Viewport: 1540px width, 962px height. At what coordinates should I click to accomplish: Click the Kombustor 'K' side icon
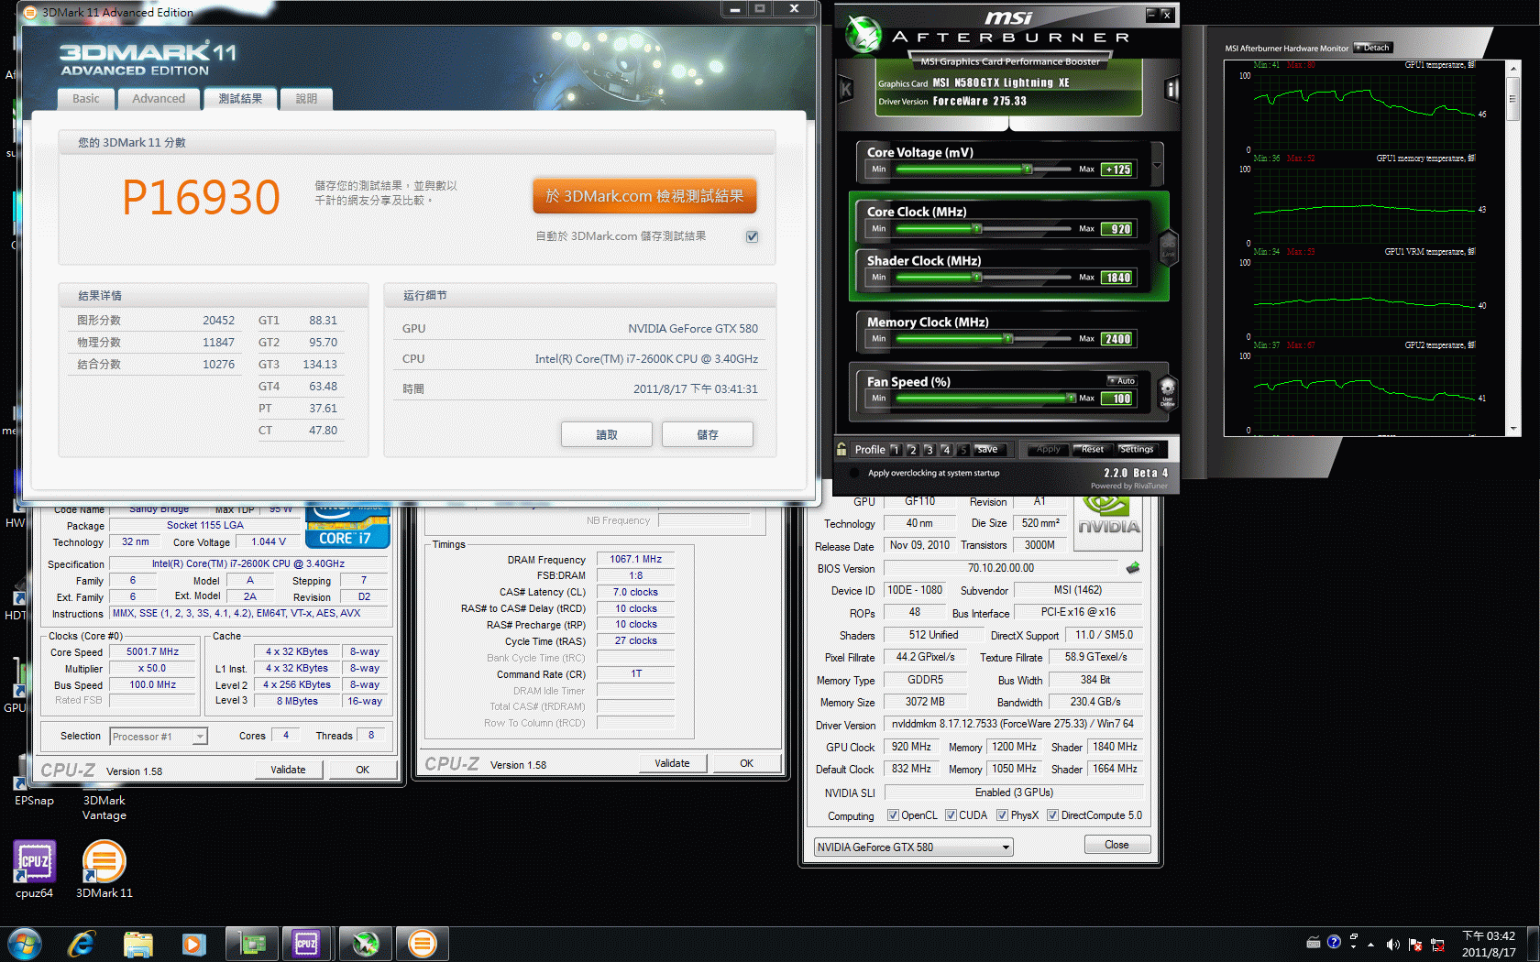pyautogui.click(x=846, y=89)
